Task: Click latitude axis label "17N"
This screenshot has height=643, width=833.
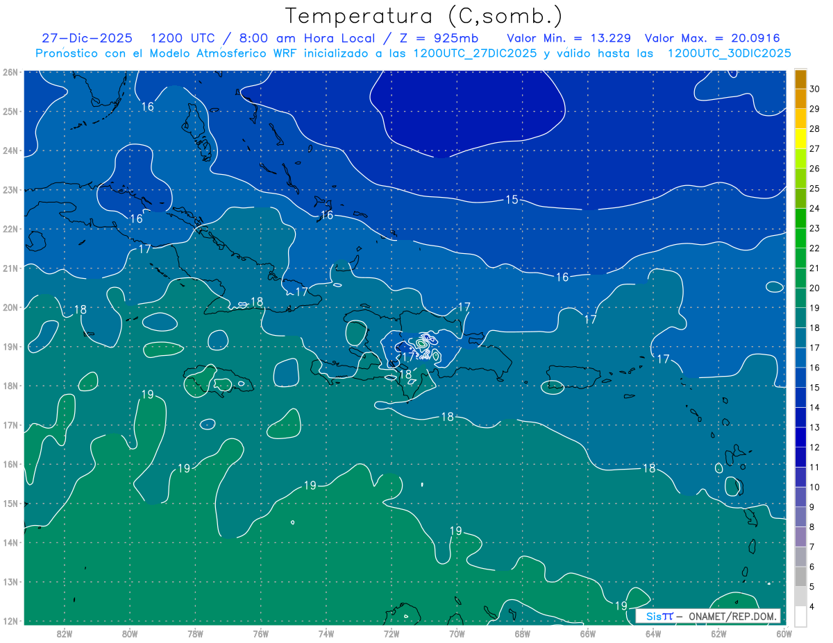Action: [10, 425]
